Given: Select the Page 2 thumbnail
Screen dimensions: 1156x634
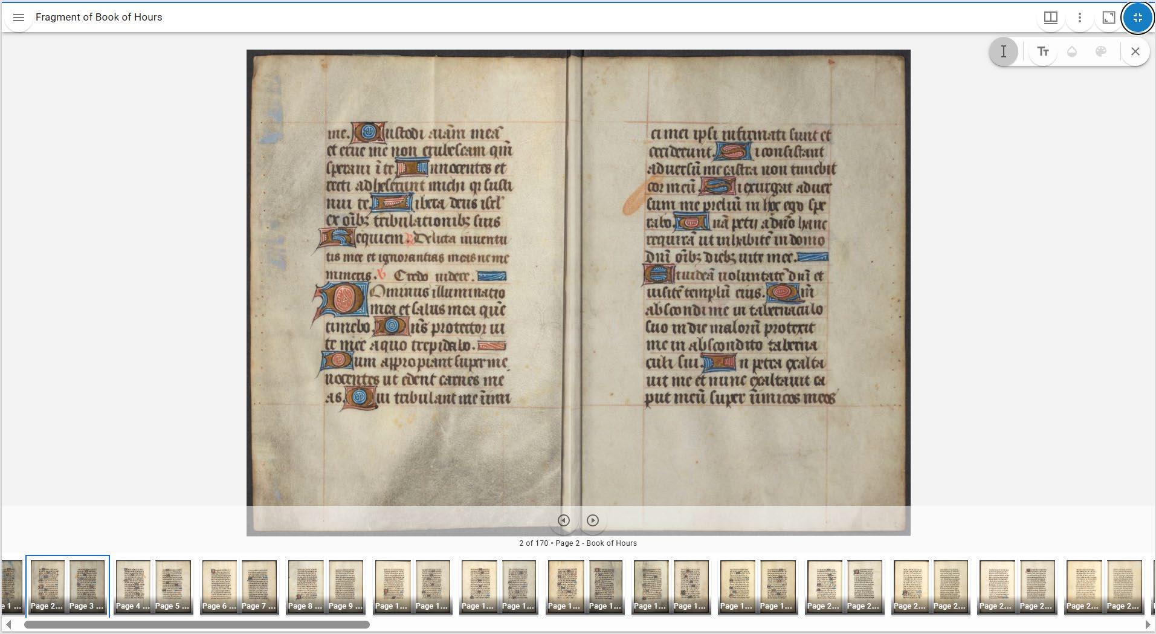Looking at the screenshot, I should (x=47, y=586).
